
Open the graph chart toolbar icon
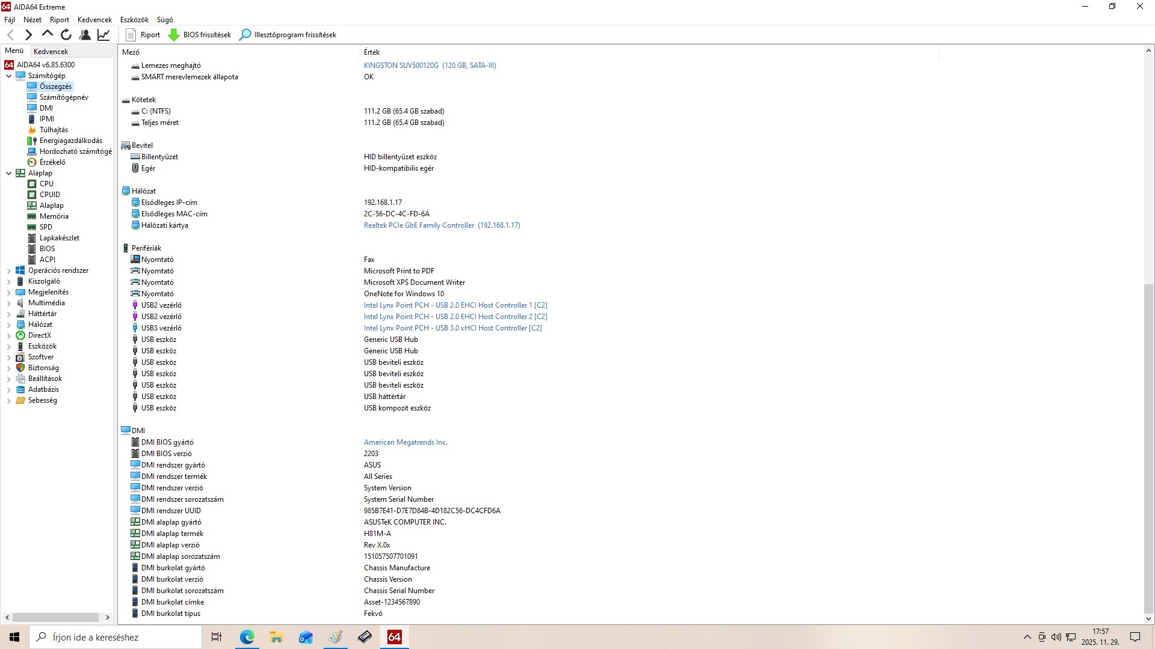pyautogui.click(x=103, y=35)
